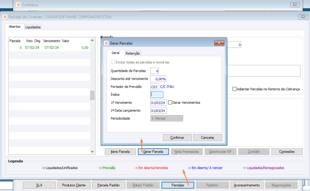Click the parcel list scroll up arrow

point(92,41)
